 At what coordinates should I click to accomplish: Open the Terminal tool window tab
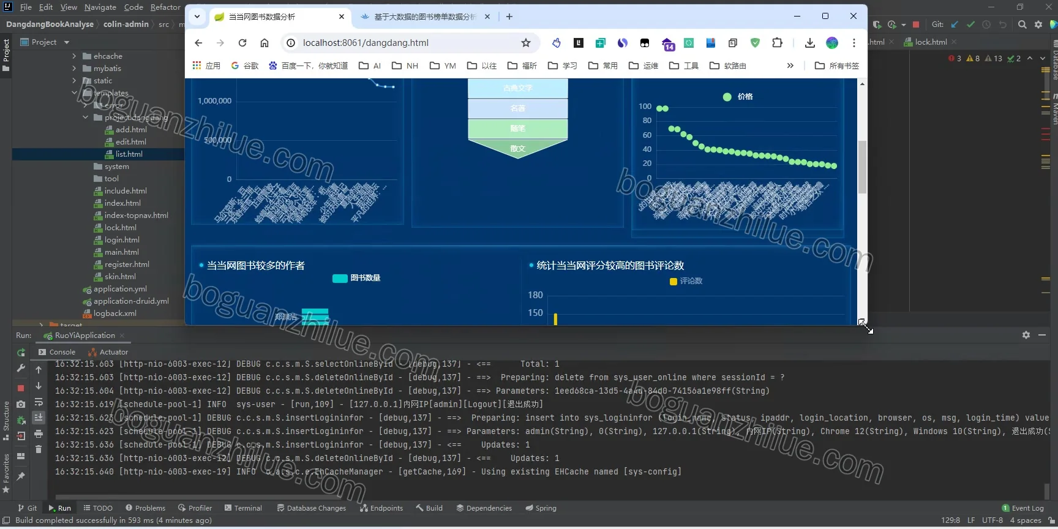[243, 508]
